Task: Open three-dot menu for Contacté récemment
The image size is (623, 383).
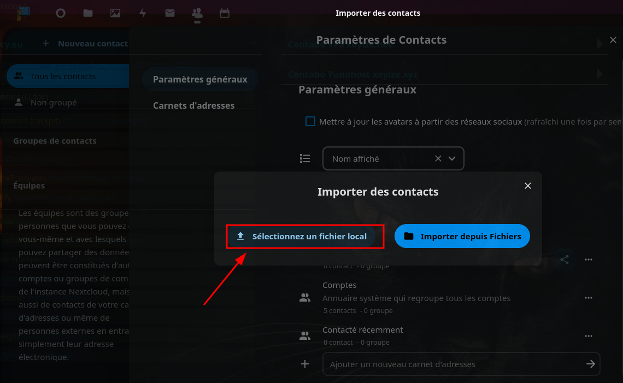Action: point(589,336)
